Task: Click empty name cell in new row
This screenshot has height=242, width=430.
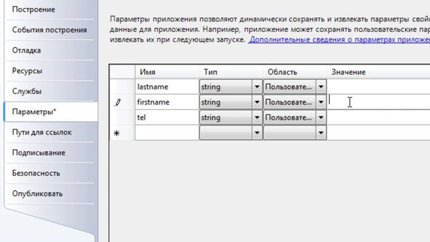Action: coord(167,133)
